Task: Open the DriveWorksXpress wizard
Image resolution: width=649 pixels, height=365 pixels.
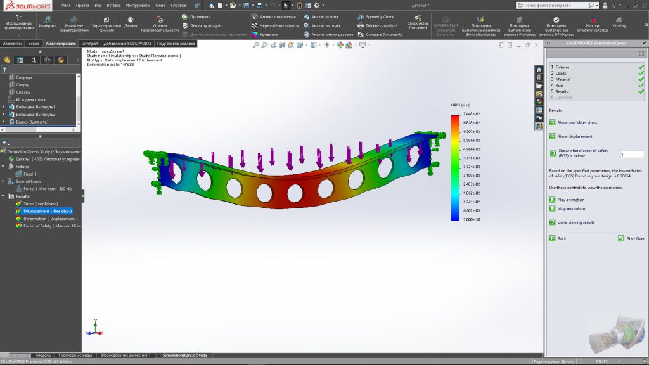Action: [x=592, y=20]
